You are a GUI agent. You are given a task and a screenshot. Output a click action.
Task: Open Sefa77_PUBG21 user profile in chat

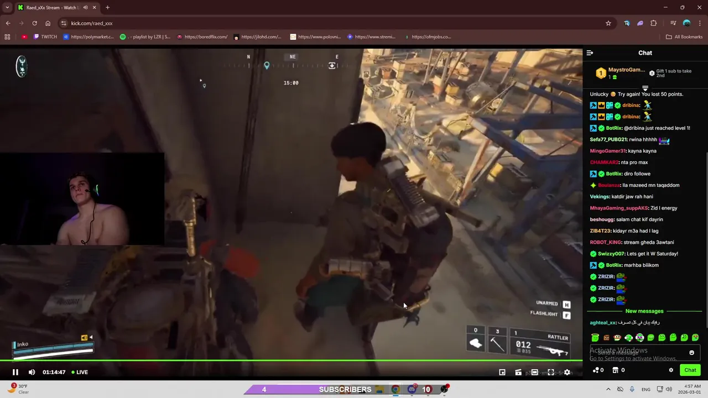(x=608, y=140)
